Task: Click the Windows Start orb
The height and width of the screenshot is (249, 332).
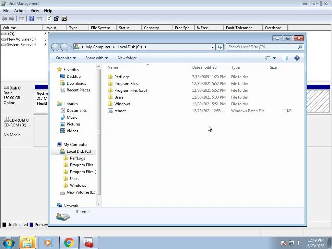Action: click(9, 243)
